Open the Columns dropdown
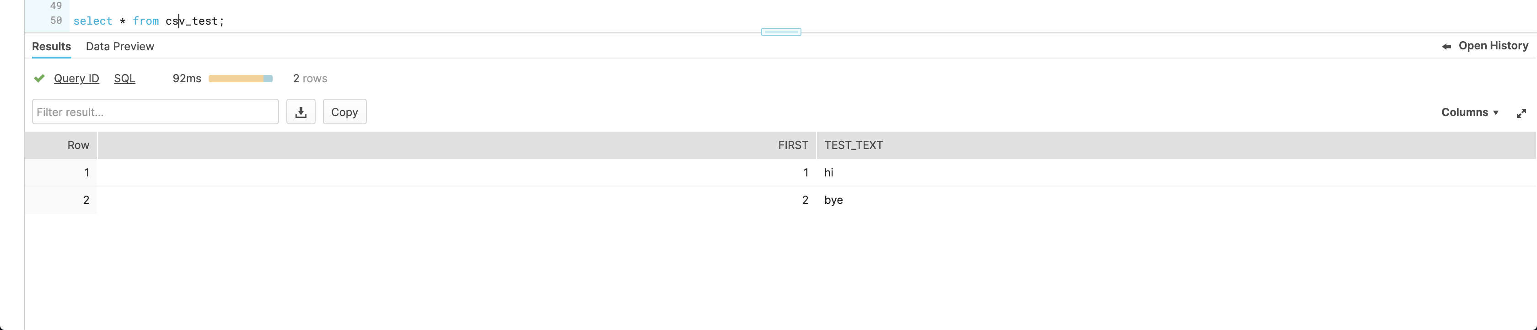This screenshot has width=1537, height=330. (x=1470, y=112)
